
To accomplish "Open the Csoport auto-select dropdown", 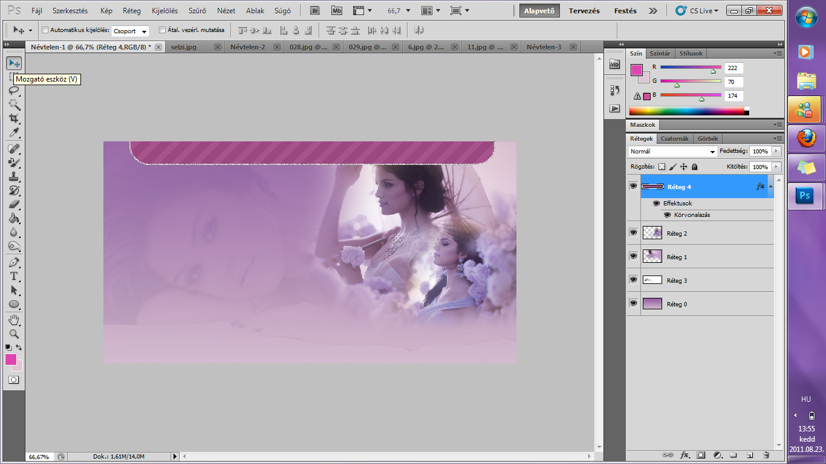I will [130, 31].
